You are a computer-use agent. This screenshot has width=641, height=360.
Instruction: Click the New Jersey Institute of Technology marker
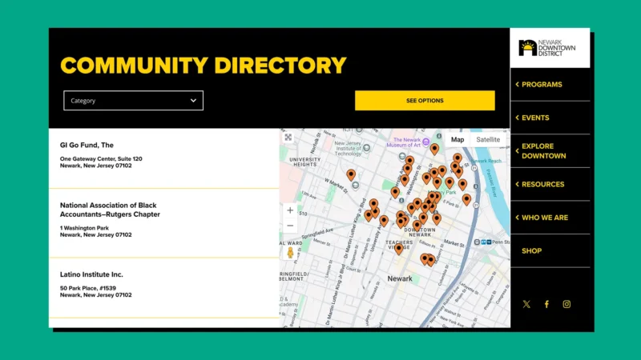(x=367, y=148)
